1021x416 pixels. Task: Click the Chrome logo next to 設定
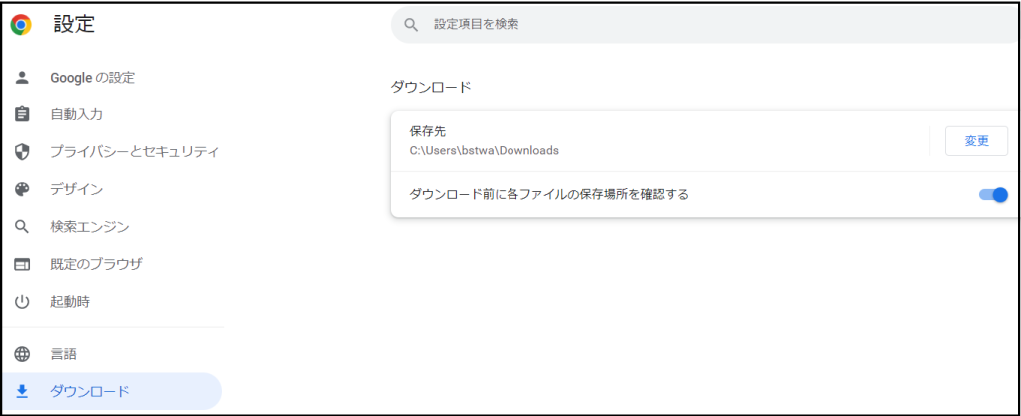[21, 25]
